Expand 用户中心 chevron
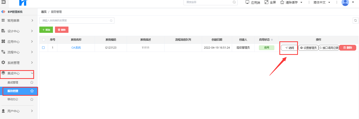Image resolution: width=359 pixels, height=119 pixels. pos(32,111)
